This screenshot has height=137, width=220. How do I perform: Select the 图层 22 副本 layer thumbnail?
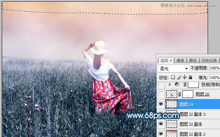pyautogui.click(x=172, y=124)
